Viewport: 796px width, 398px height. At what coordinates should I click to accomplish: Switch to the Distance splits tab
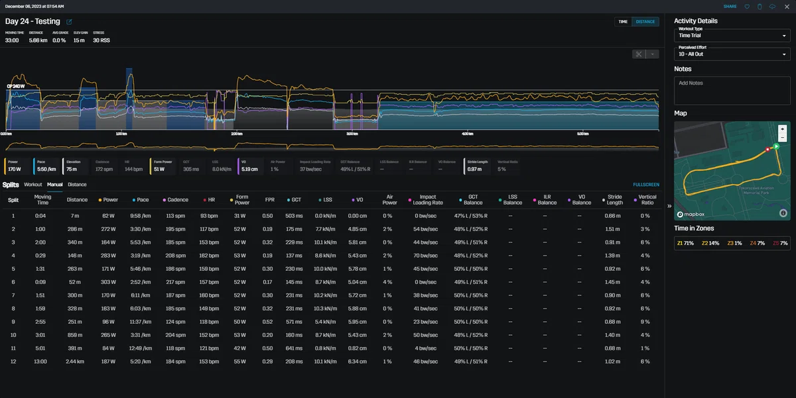(x=77, y=185)
